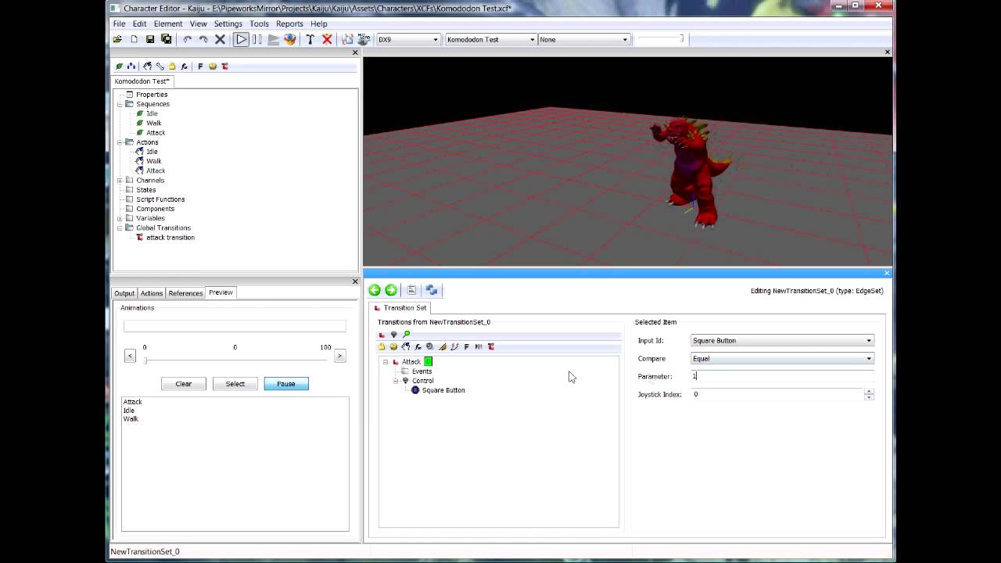Click the Select button

(x=235, y=384)
